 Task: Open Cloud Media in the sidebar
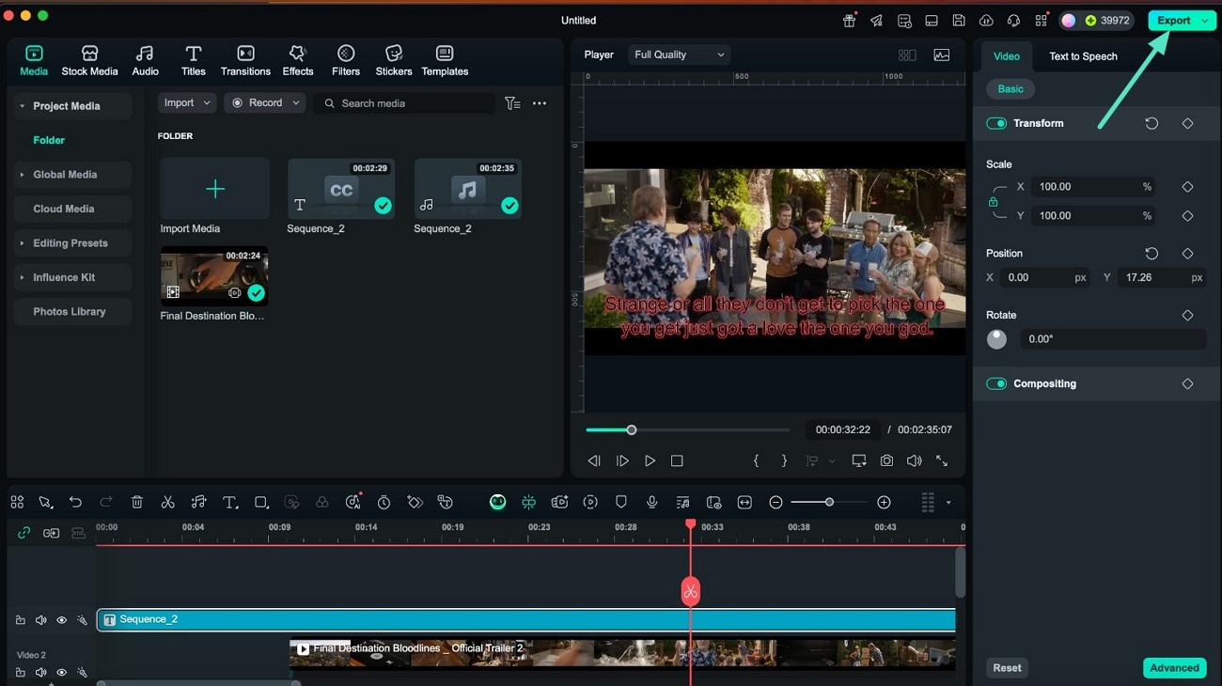point(64,209)
